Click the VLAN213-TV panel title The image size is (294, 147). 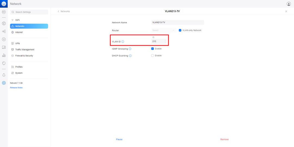click(172, 11)
